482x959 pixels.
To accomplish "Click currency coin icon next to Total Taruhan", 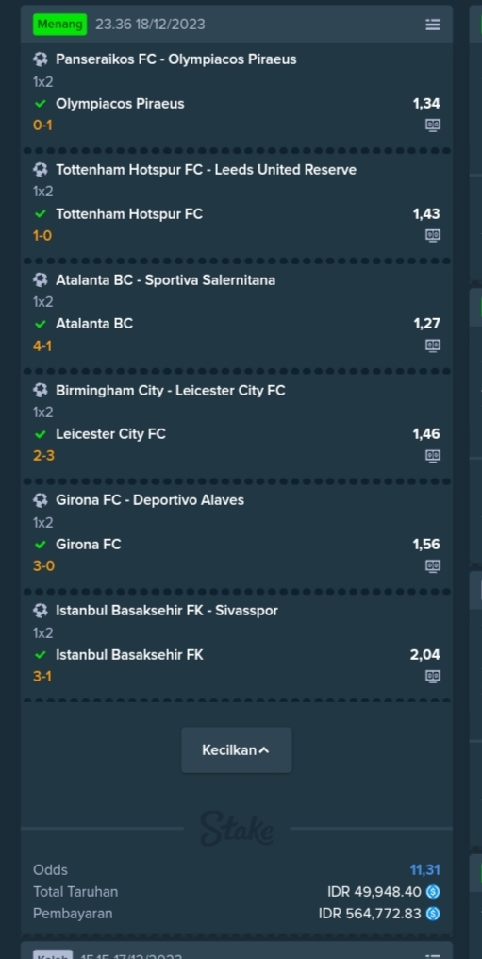I will coord(433,892).
